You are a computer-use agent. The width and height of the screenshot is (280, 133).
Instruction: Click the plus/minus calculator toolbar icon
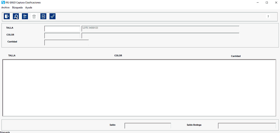25,17
